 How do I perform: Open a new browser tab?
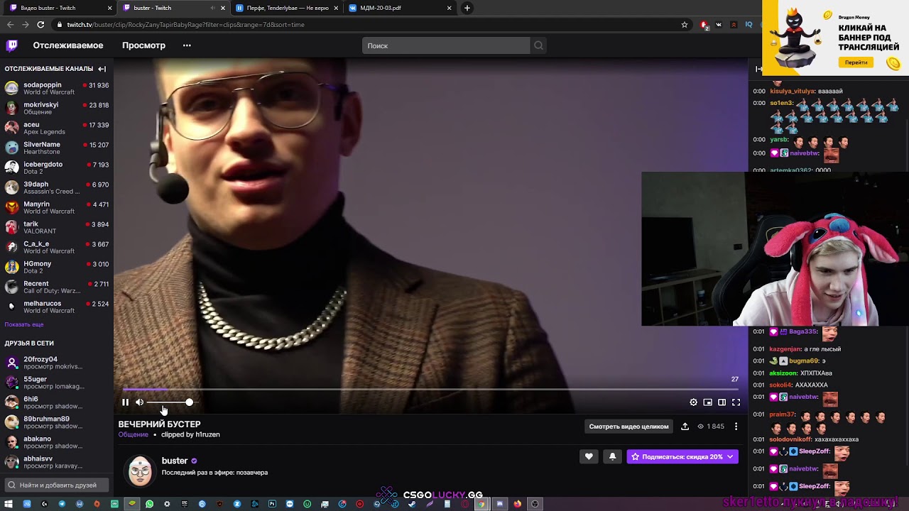(467, 8)
